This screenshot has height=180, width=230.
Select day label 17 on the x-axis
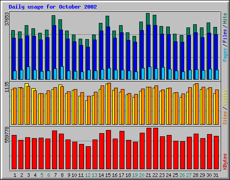(x=121, y=175)
